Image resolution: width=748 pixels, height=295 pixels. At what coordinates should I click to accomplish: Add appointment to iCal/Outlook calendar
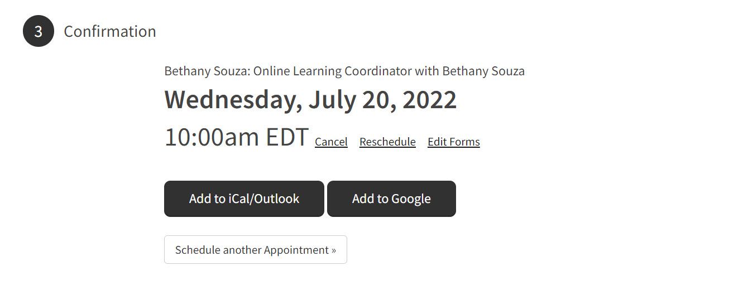coord(244,199)
